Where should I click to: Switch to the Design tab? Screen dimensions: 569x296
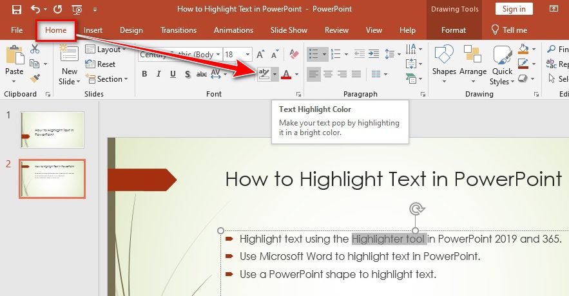click(x=131, y=30)
